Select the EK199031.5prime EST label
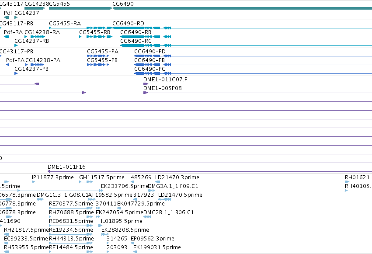 pyautogui.click(x=157, y=247)
